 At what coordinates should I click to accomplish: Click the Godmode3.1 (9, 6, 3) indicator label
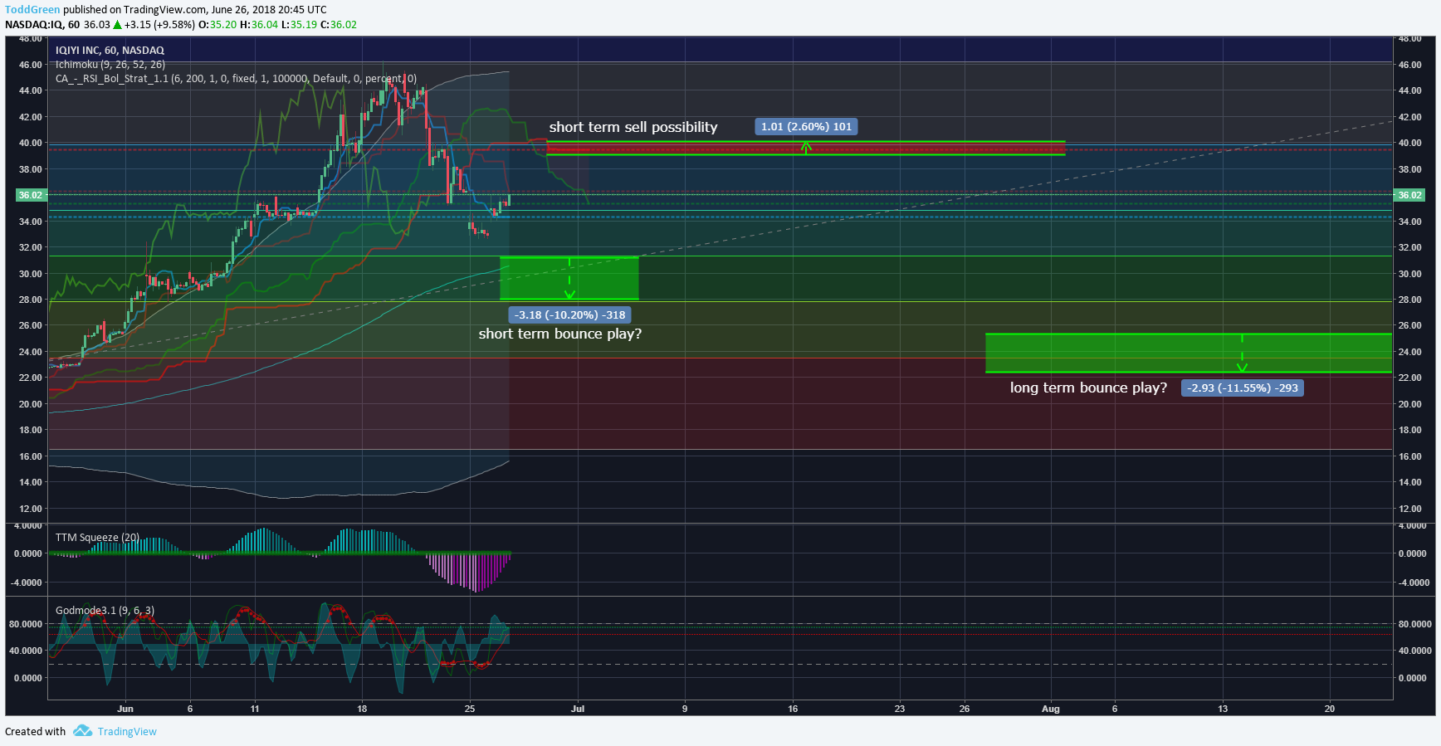pos(105,611)
